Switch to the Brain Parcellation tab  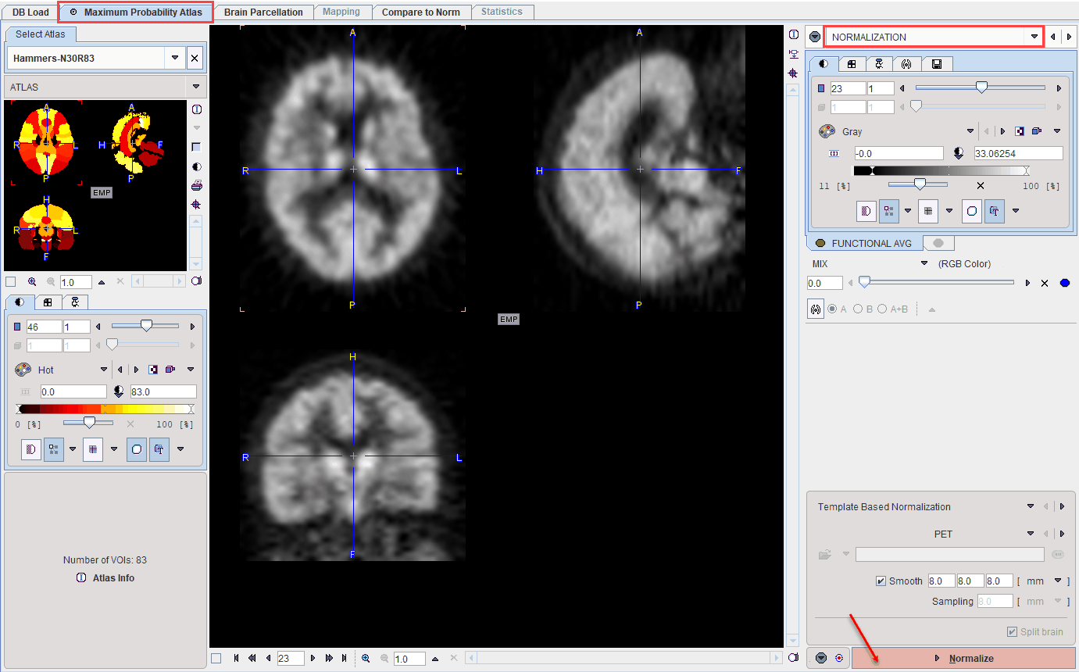click(x=263, y=13)
